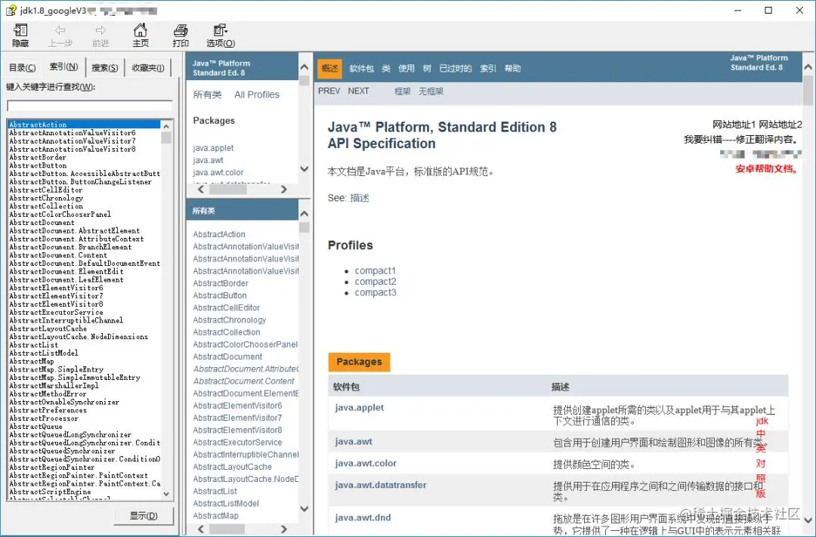Click the 网站地址2 website link
Viewport: 816px width, 537px height.
pos(780,125)
